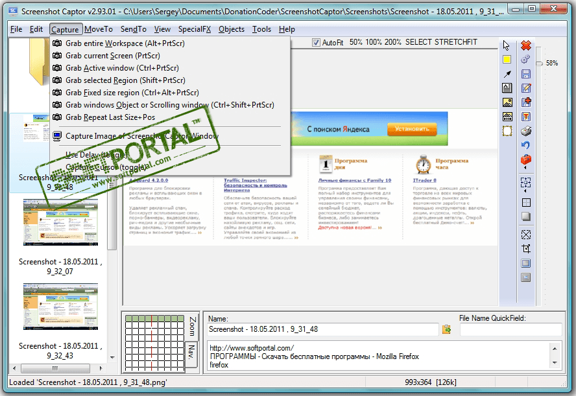Select the arrow pointer selection tool
Image resolution: width=576 pixels, height=396 pixels.
coord(507,45)
